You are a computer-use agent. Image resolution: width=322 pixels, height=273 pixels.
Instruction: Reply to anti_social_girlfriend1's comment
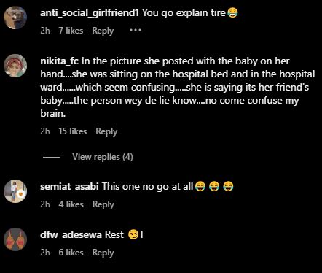coord(103,31)
